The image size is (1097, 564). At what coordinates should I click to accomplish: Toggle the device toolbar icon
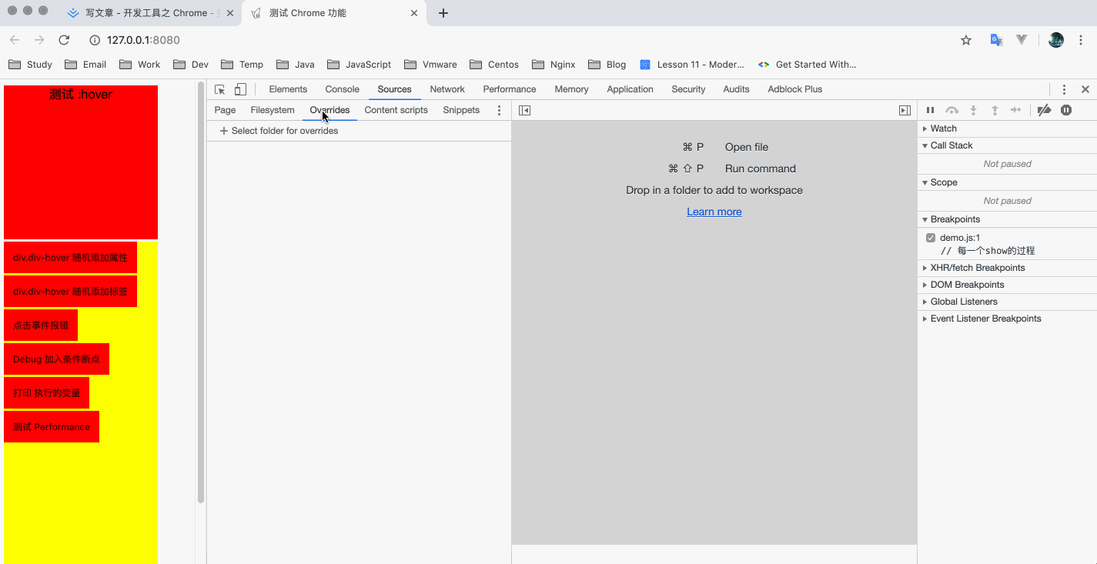[x=241, y=89]
